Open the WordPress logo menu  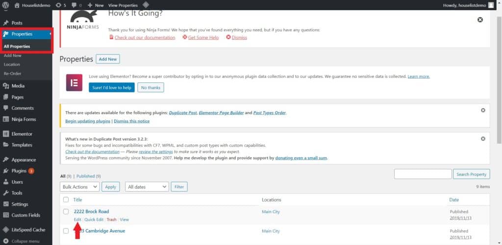pos(5,5)
